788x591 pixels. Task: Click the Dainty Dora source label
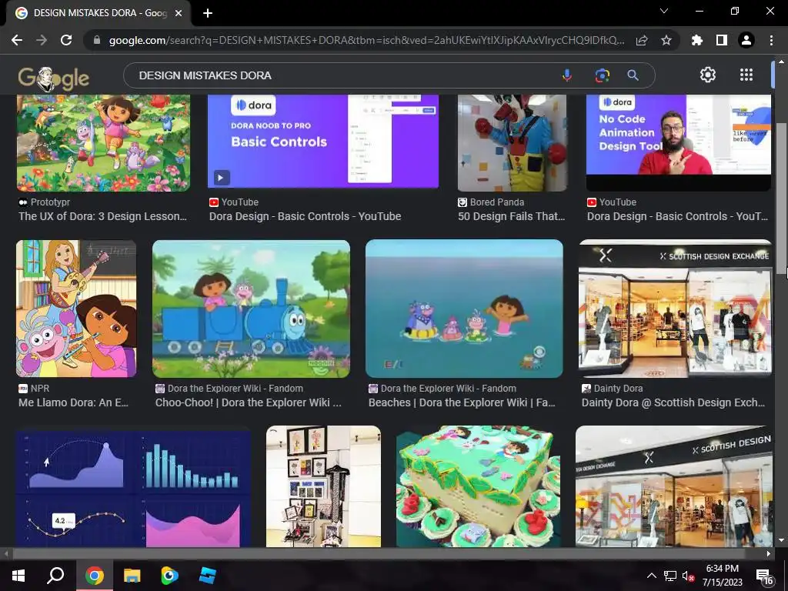pos(618,389)
